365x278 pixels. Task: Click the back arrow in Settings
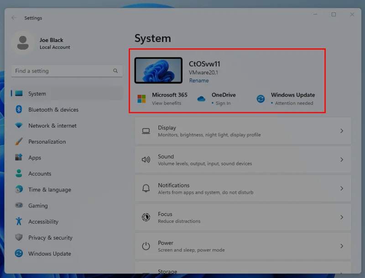[14, 18]
